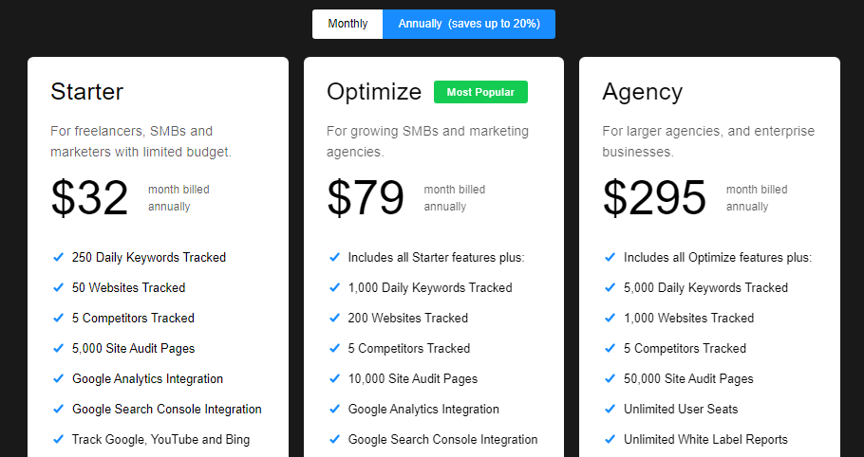Click the Most Popular badge
Image resolution: width=864 pixels, height=457 pixels.
tap(480, 92)
